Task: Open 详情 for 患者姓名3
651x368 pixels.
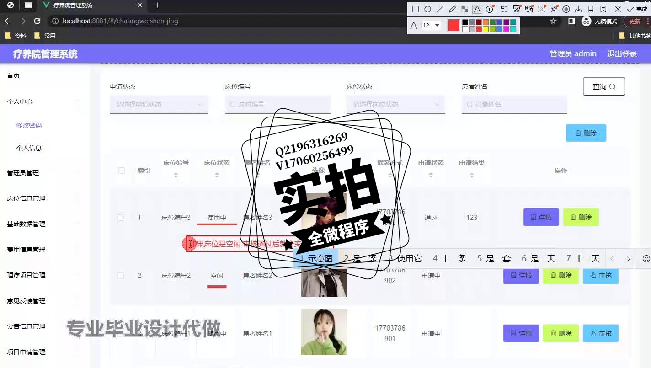Action: coord(541,217)
